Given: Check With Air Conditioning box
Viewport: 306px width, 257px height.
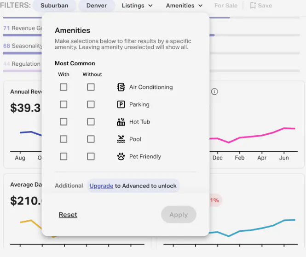Looking at the screenshot, I should pos(64,87).
